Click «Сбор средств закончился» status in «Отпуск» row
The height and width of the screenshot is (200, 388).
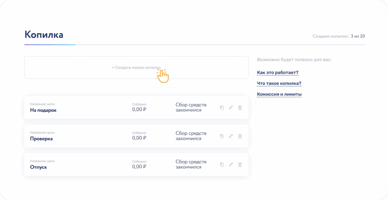[x=191, y=164]
